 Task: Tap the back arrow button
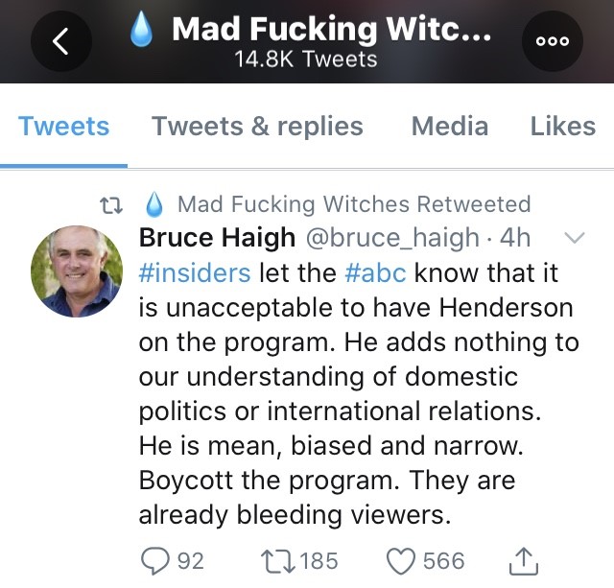59,40
